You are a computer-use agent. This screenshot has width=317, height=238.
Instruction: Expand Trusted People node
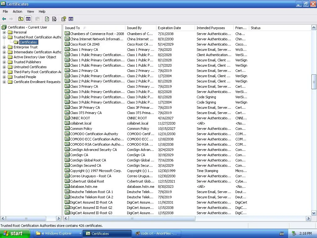point(4,77)
